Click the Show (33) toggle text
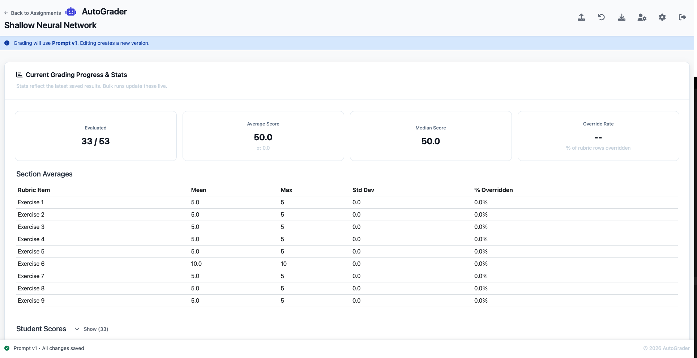Viewport: 697px width, 358px height. [x=96, y=329]
